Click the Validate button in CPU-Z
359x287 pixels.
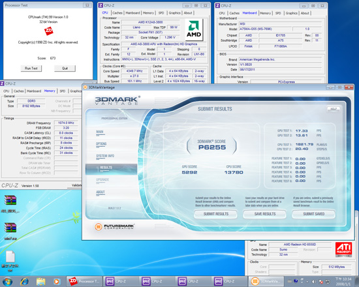[x=76, y=185]
